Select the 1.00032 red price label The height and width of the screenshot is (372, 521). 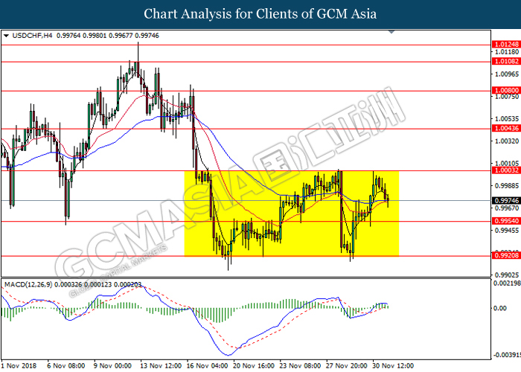click(x=505, y=170)
